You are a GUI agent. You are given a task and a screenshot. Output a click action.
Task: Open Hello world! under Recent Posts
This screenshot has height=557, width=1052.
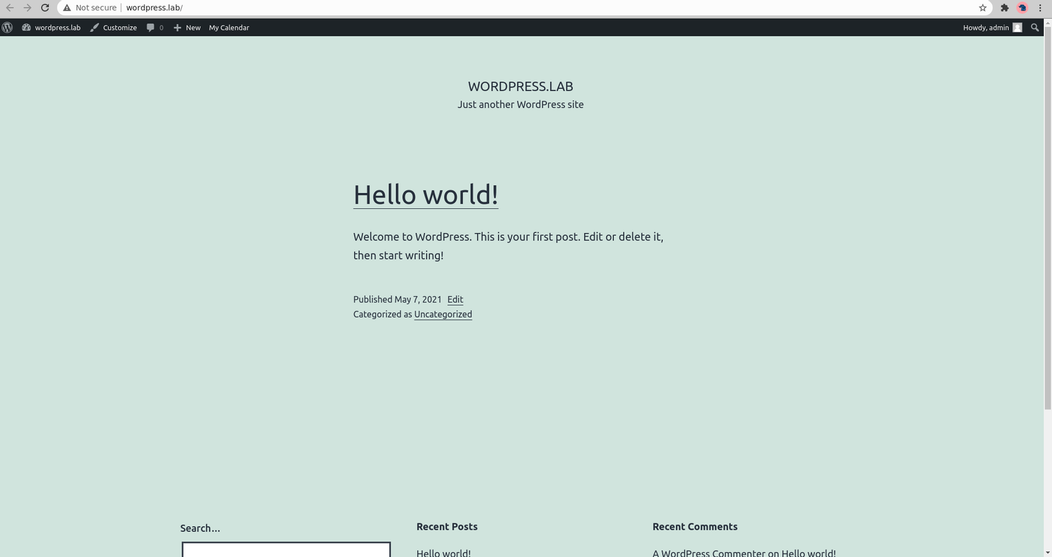[x=444, y=553]
